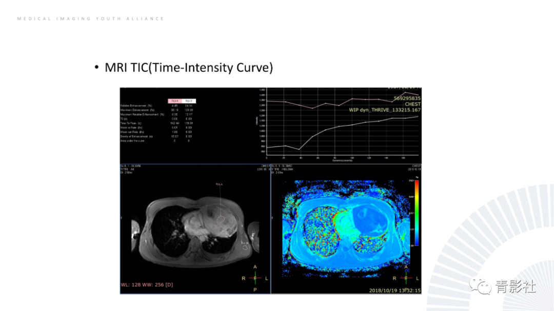Click the grayscale axial chest MRI image
The width and height of the screenshot is (554, 311).
tap(195, 232)
